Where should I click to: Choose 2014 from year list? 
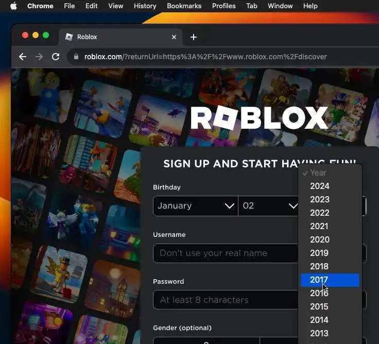pyautogui.click(x=330, y=320)
